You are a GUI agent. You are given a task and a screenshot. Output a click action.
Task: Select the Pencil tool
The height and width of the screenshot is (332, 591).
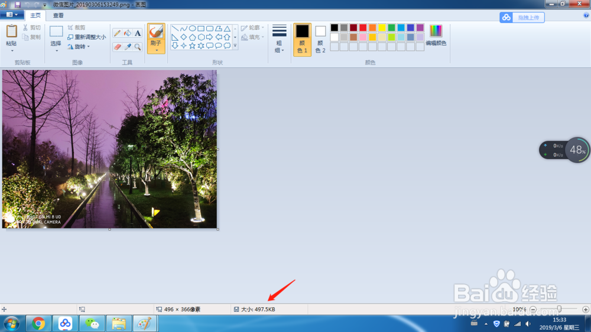click(117, 33)
